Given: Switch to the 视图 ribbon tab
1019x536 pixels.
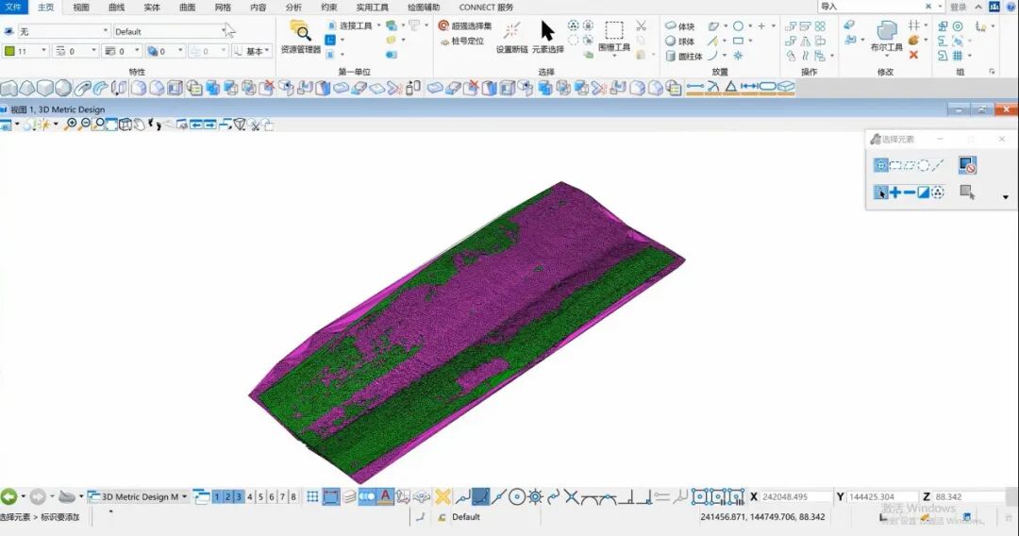Looking at the screenshot, I should pos(81,7).
